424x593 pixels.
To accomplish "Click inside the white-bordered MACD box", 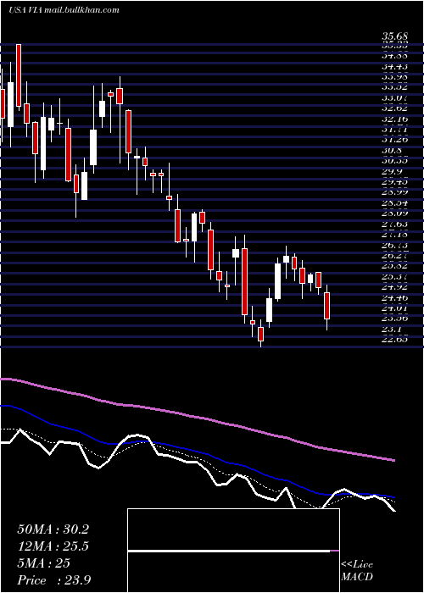I will (x=233, y=551).
